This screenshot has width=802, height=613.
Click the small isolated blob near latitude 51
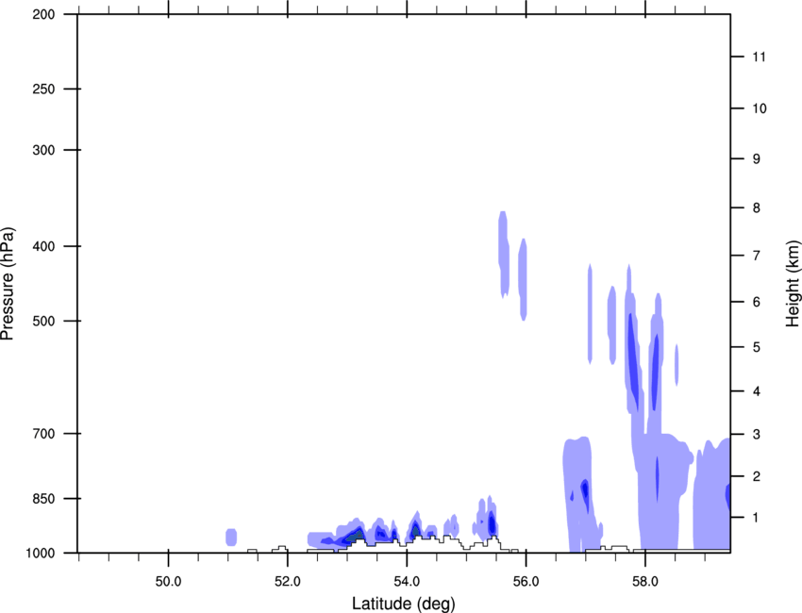point(230,538)
